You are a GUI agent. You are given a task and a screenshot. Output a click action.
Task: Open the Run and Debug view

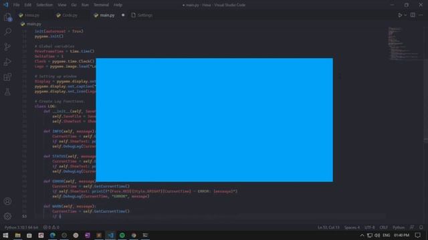(7, 62)
